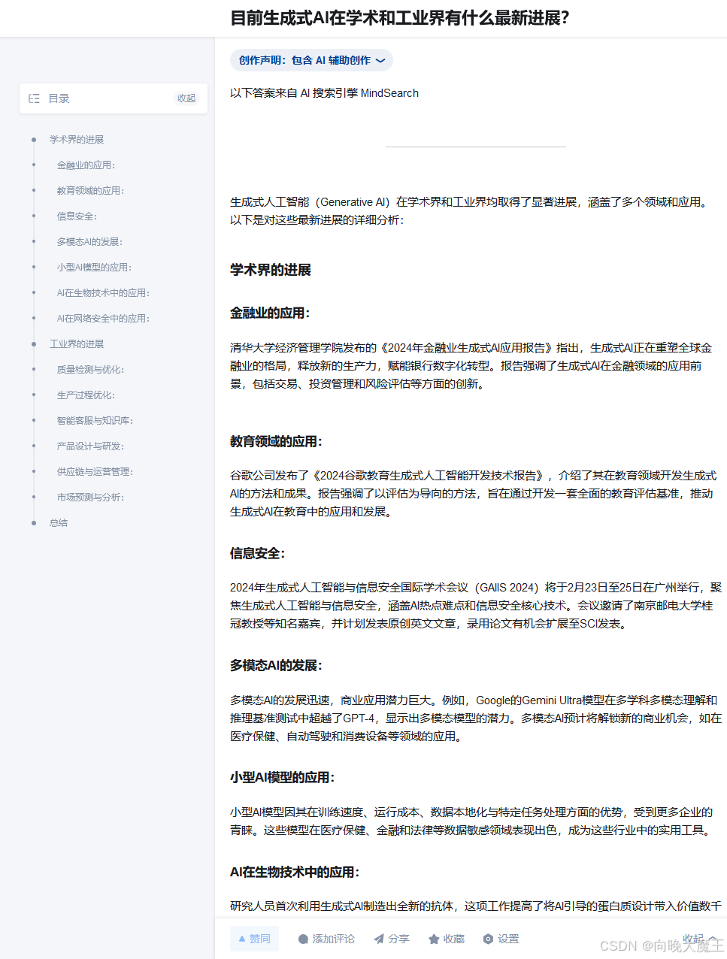Jump to 多模态AI的发展 in contents
The width and height of the screenshot is (727, 959).
click(x=89, y=242)
